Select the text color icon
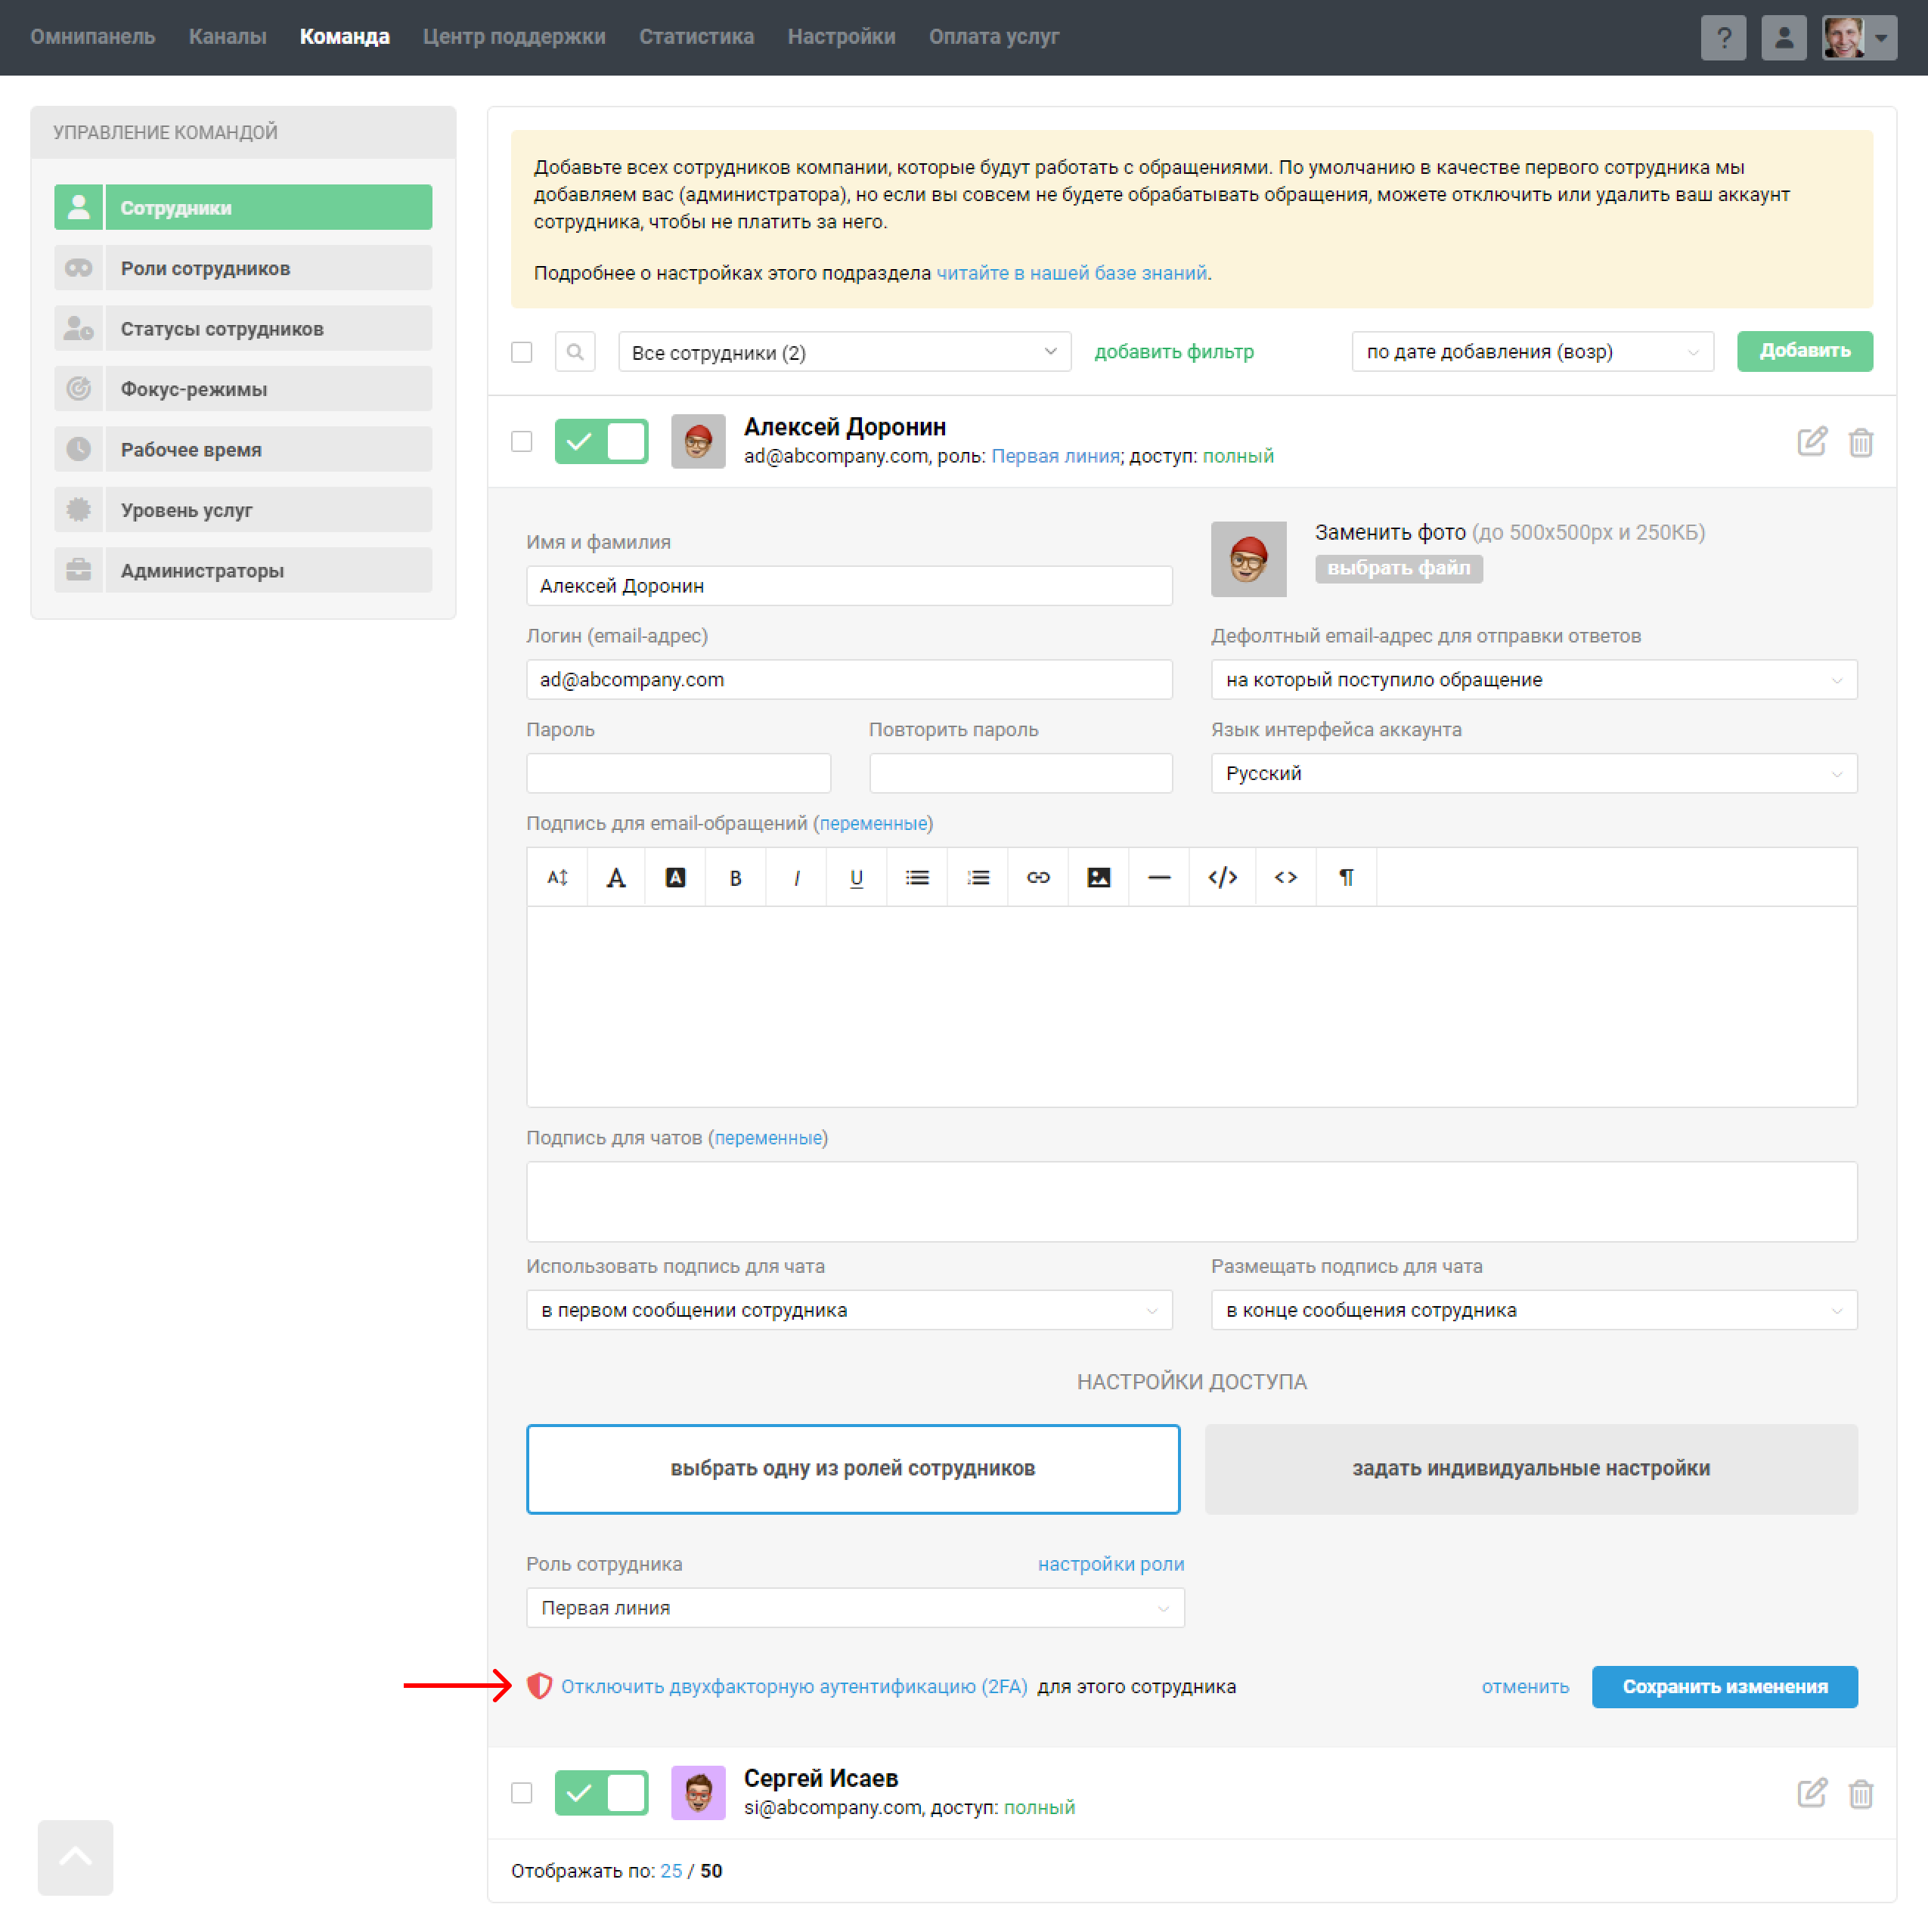1928x1932 pixels. coord(616,877)
